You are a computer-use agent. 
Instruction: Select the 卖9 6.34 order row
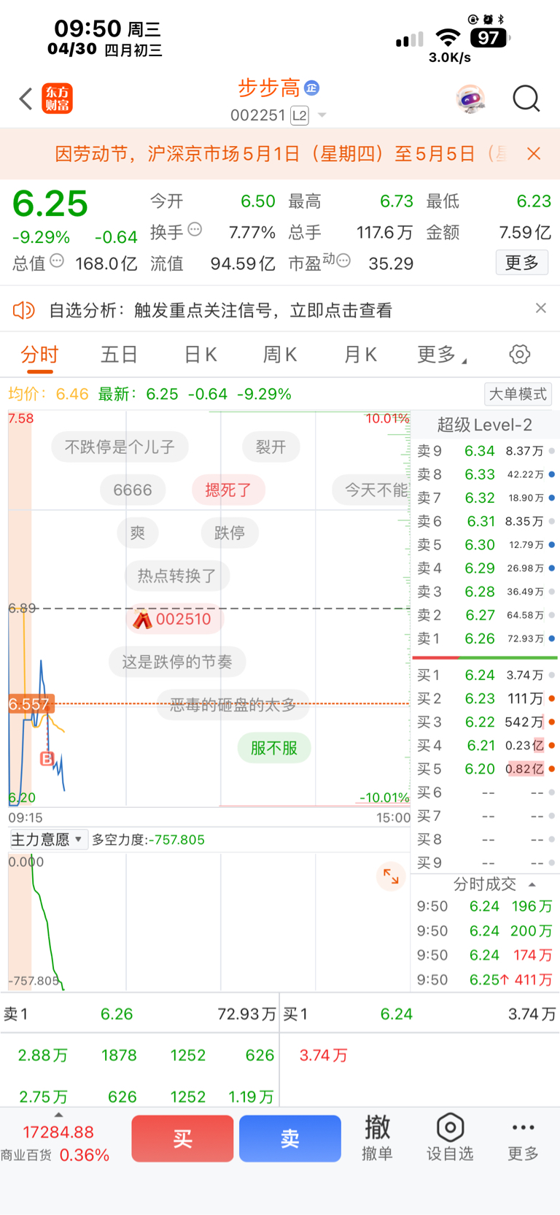[x=486, y=451]
